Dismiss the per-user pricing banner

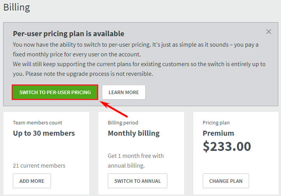tap(269, 31)
